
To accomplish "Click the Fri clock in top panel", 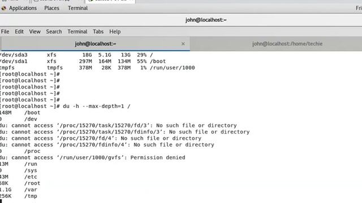I will pos(359,8).
